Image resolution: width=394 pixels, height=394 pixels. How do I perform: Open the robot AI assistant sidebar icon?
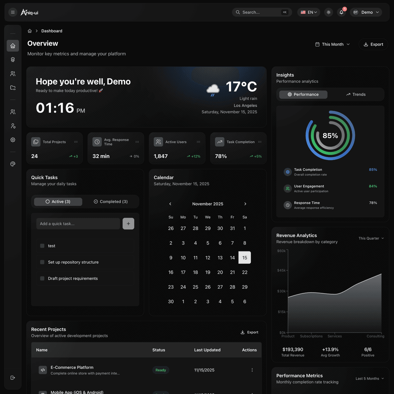[x=13, y=60]
